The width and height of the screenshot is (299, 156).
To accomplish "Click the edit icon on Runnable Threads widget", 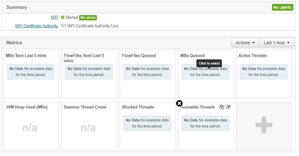I will [228, 107].
